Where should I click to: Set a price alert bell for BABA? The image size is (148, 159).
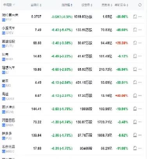[135, 122]
